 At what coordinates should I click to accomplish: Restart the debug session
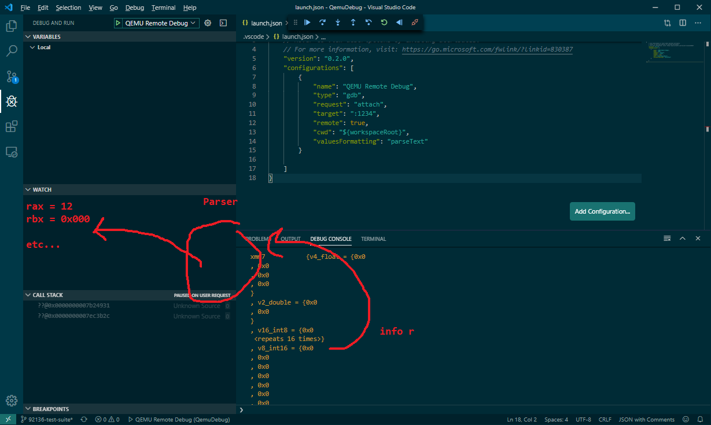(384, 23)
